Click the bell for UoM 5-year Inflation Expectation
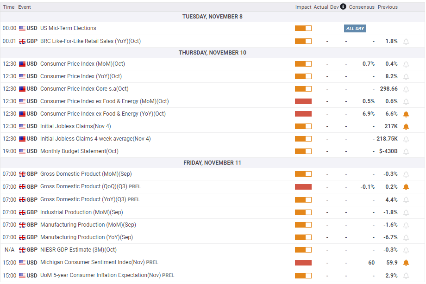 [406, 276]
